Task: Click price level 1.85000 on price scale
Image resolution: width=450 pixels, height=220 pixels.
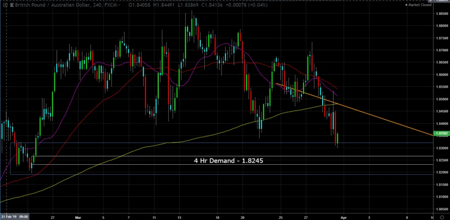Action: coord(442,99)
